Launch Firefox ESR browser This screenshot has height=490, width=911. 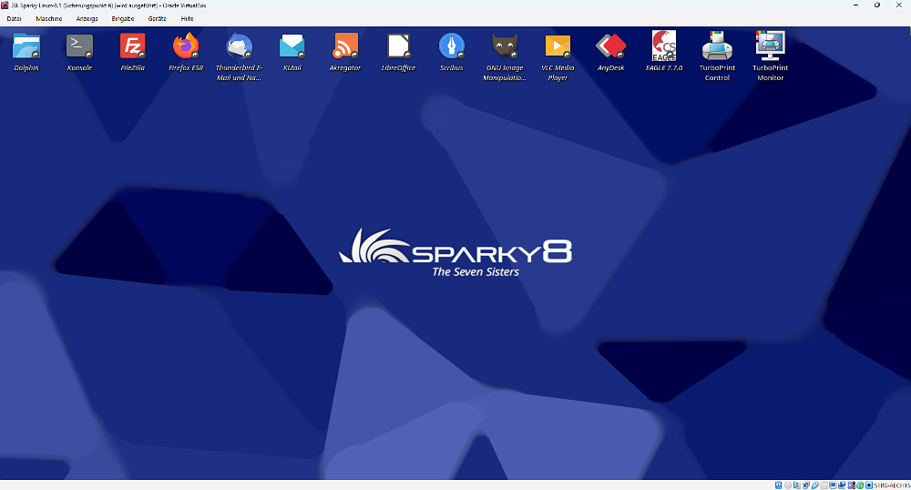coord(186,46)
